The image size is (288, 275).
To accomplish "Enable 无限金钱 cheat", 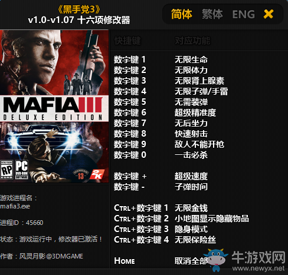I will pos(191,208).
